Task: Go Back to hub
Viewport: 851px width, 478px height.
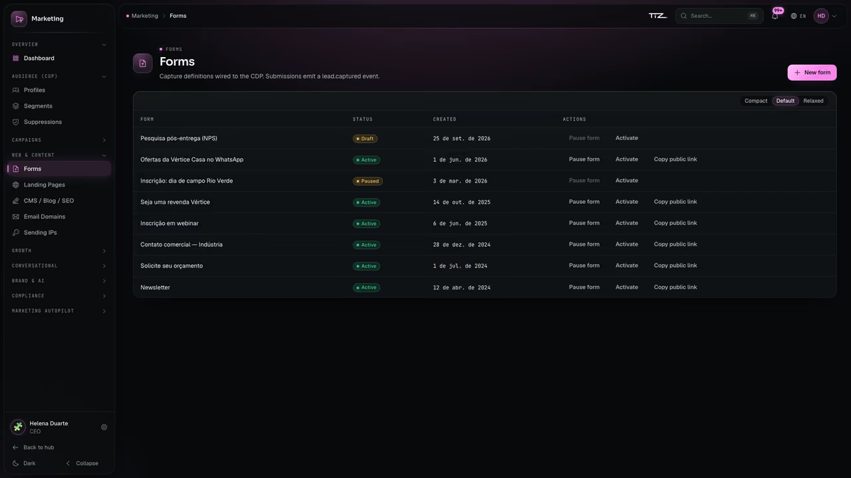Action: 33,447
